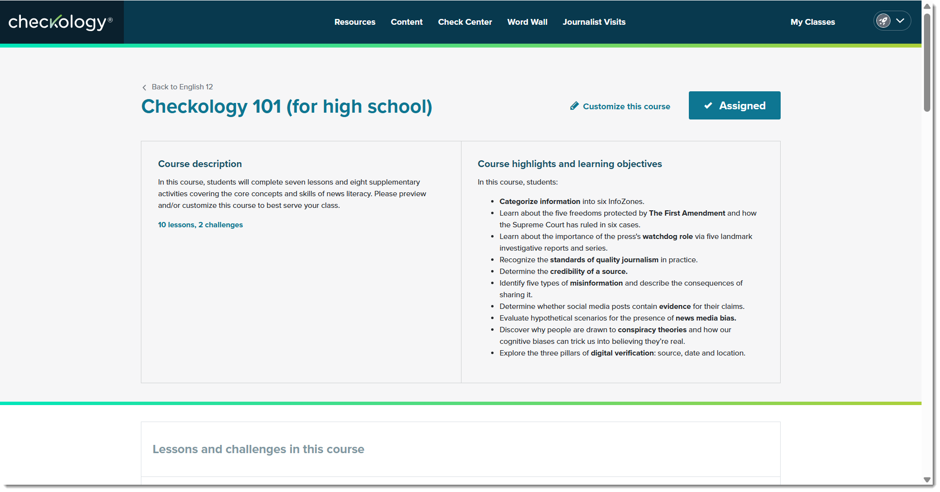Viewport: 940px width, 492px height.
Task: Click the conspiracy theories bold text
Action: [652, 330]
